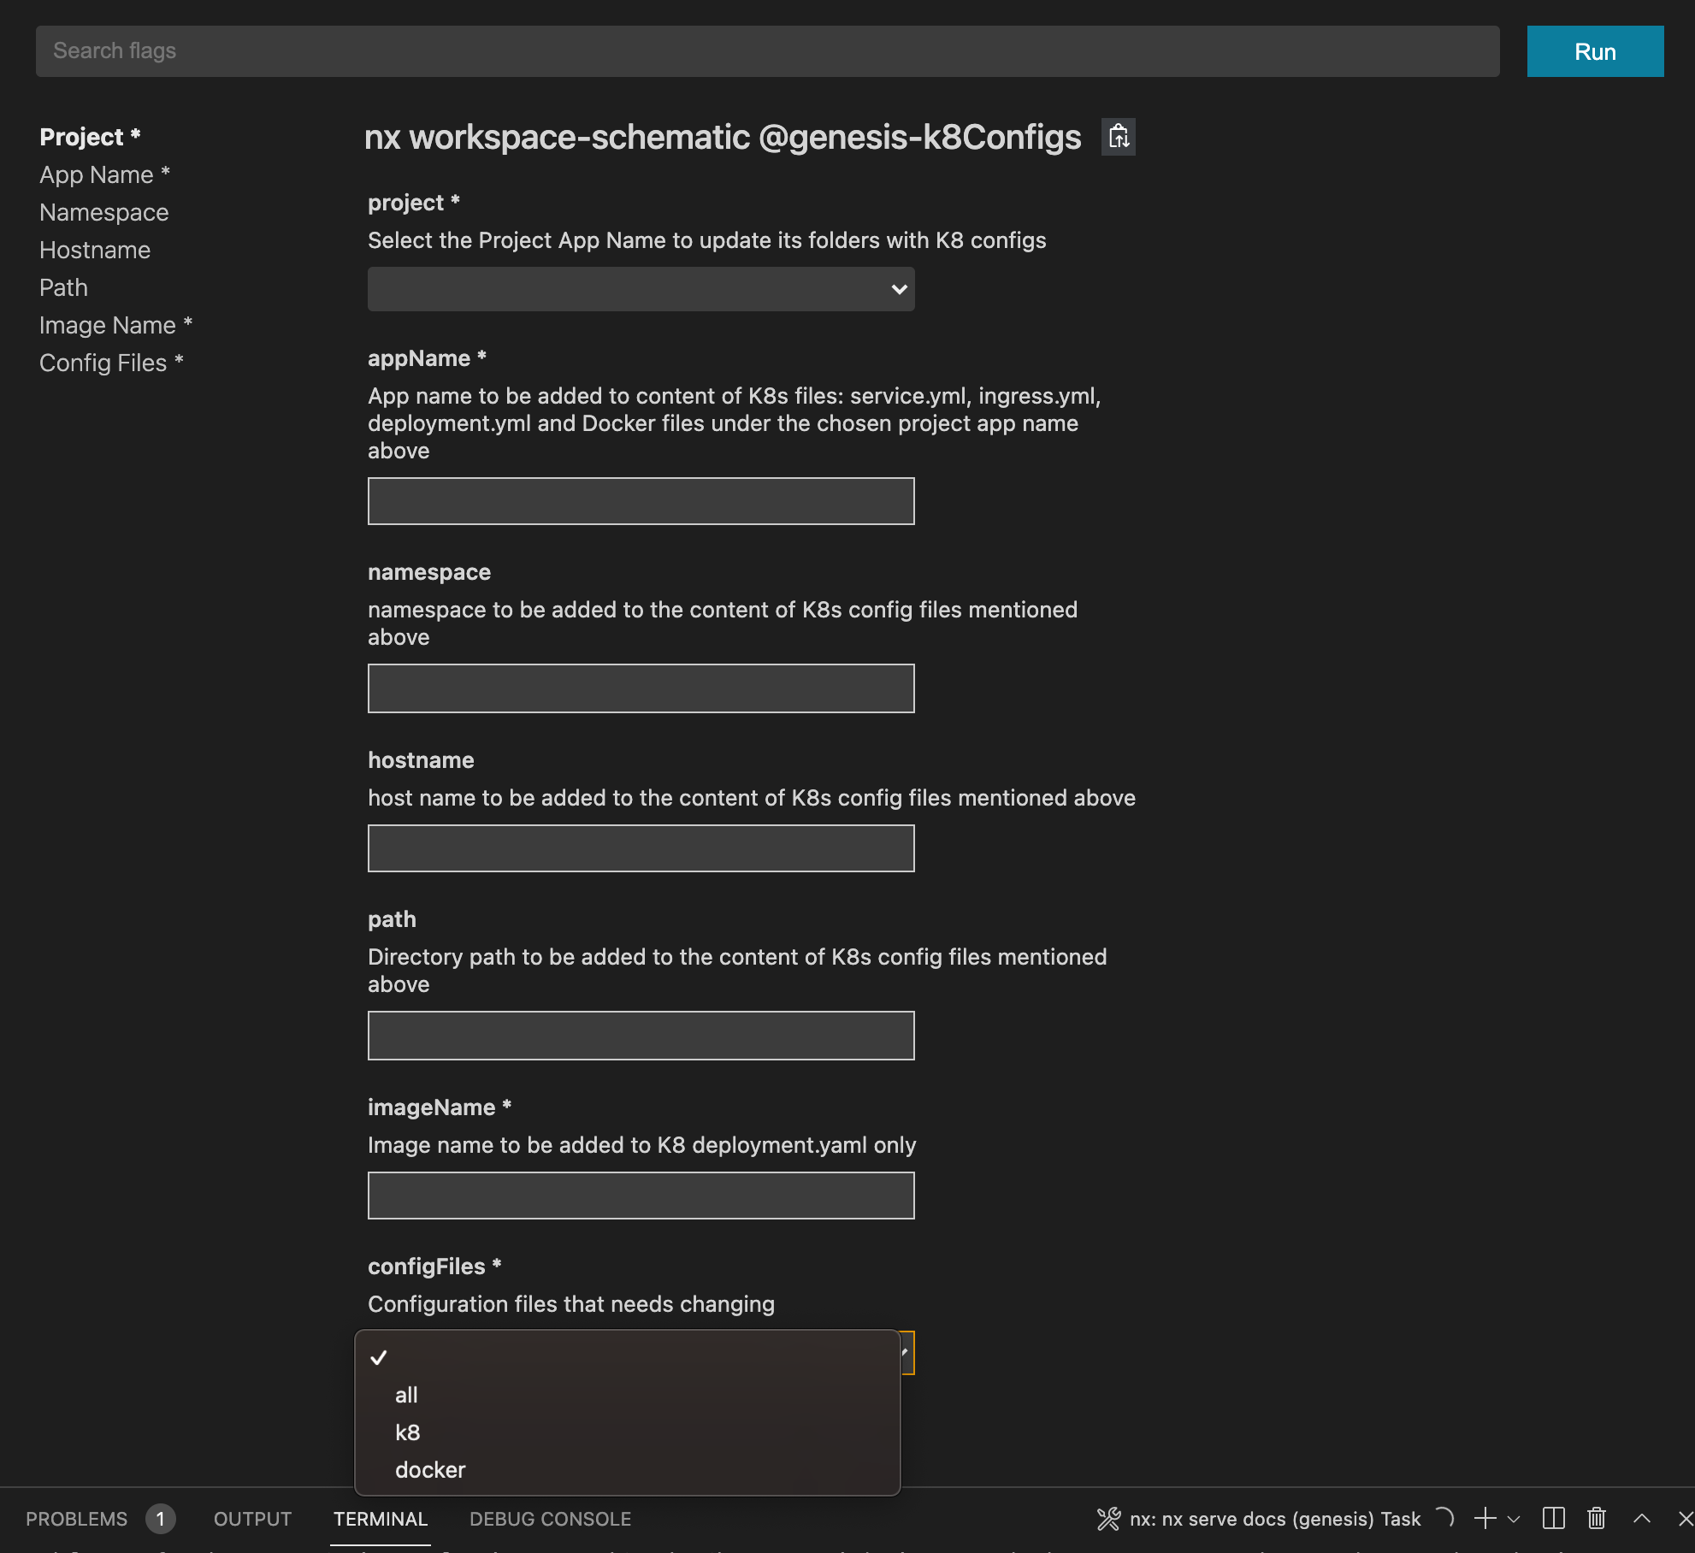The width and height of the screenshot is (1695, 1553).
Task: Click the appName text input field
Action: (x=641, y=500)
